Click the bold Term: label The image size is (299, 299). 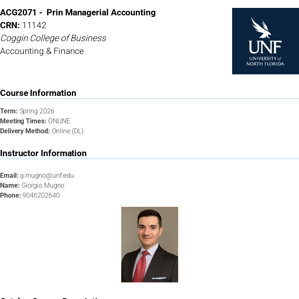click(x=9, y=111)
